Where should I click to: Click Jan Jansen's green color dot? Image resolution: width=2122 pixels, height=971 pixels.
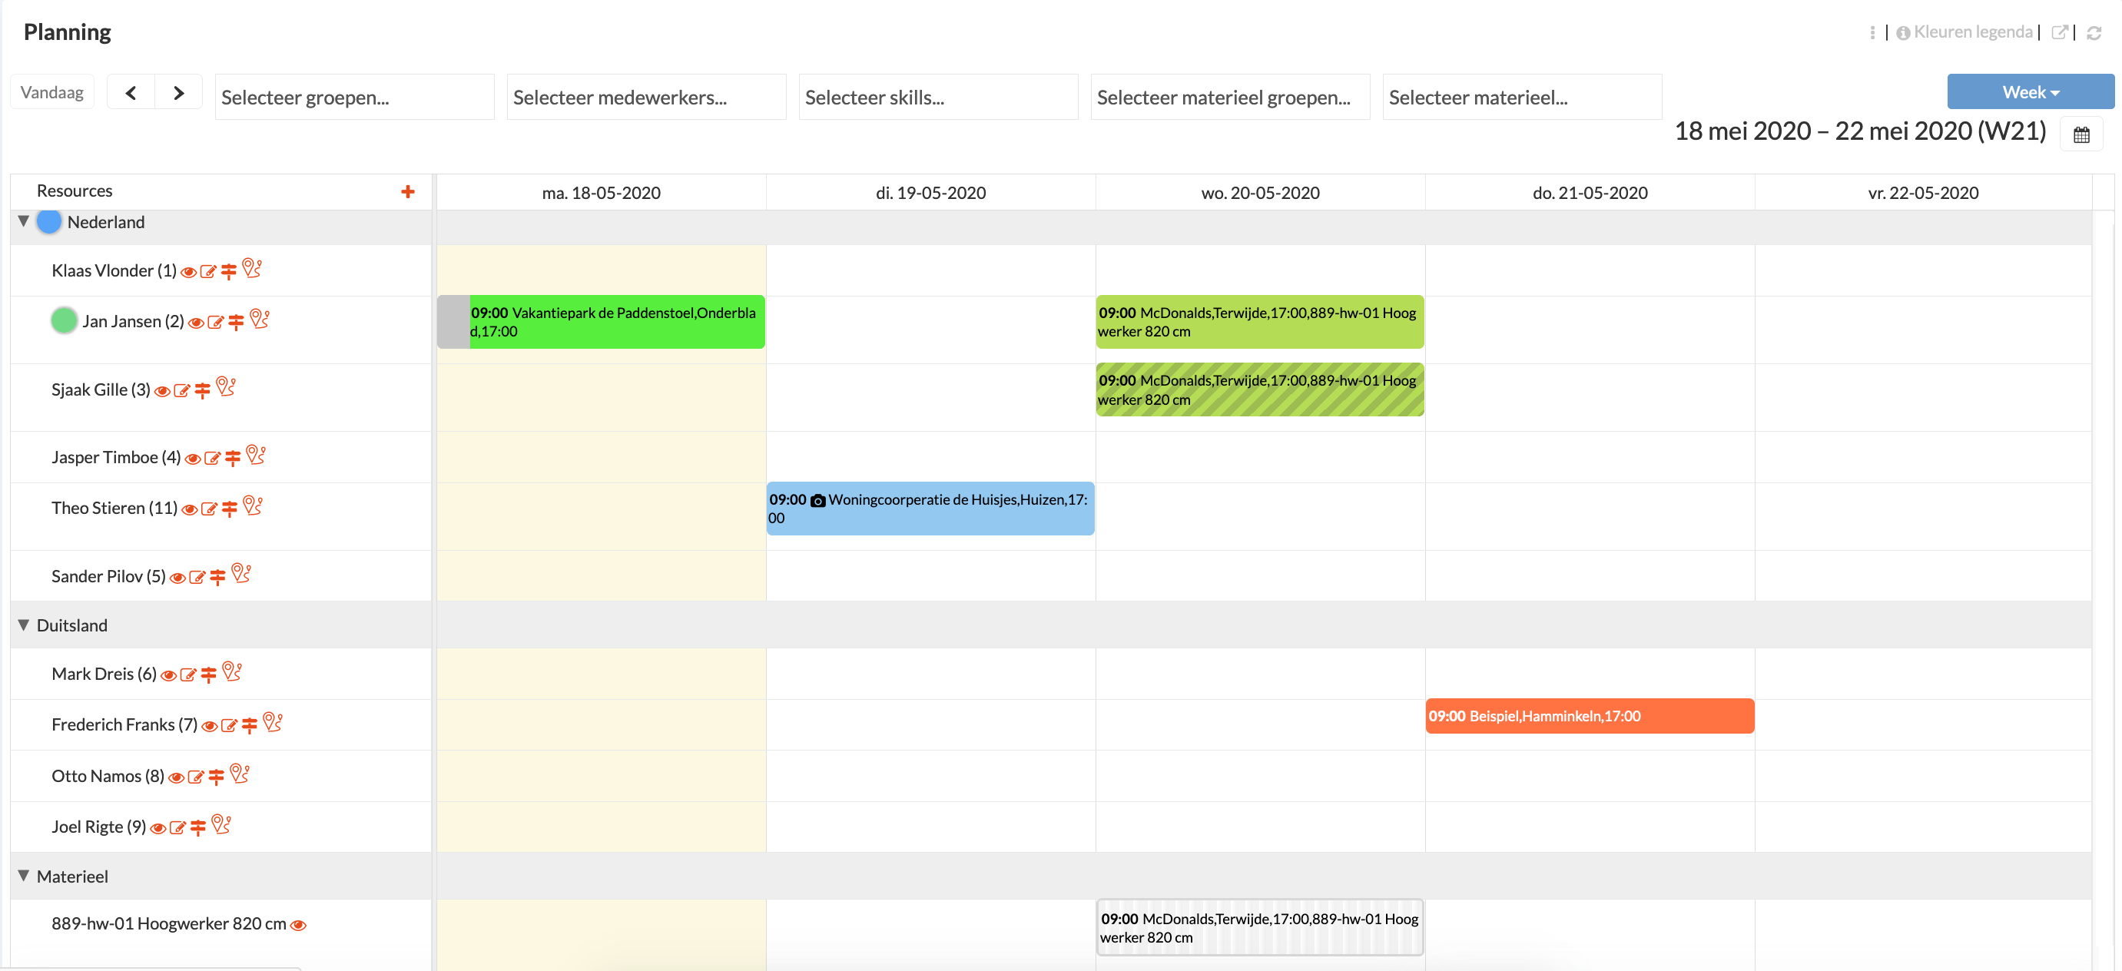(x=65, y=320)
